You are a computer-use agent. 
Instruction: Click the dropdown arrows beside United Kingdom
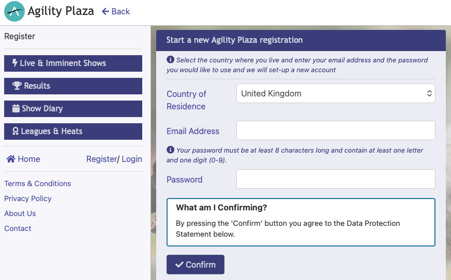click(x=429, y=94)
